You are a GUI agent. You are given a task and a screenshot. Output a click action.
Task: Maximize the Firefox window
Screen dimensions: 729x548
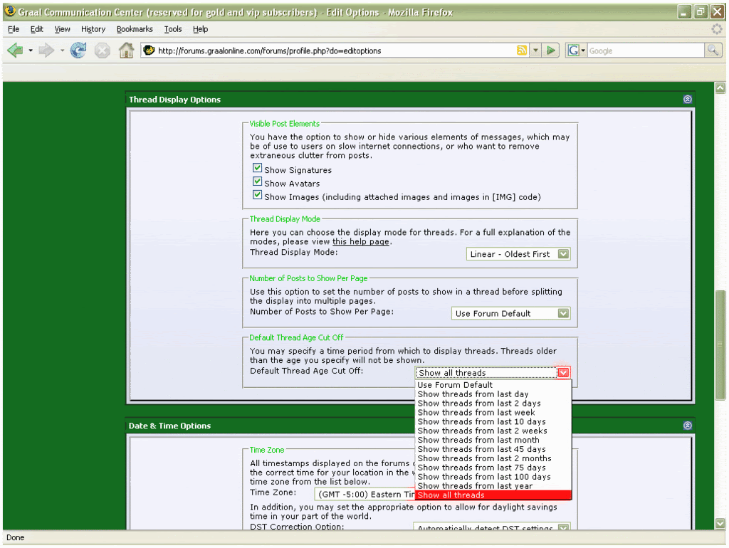pos(701,12)
